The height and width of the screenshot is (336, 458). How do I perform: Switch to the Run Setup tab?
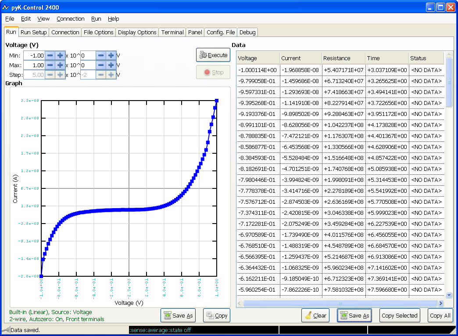[x=34, y=32]
